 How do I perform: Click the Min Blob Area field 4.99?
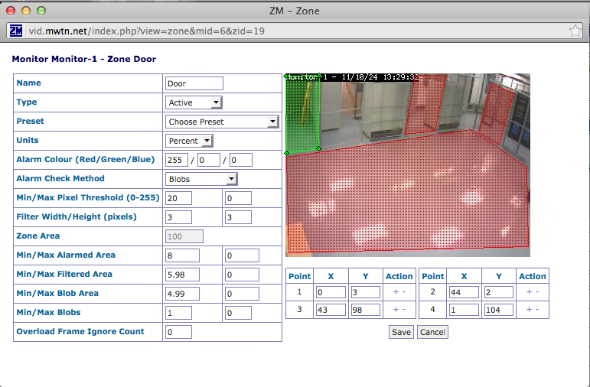(x=182, y=294)
